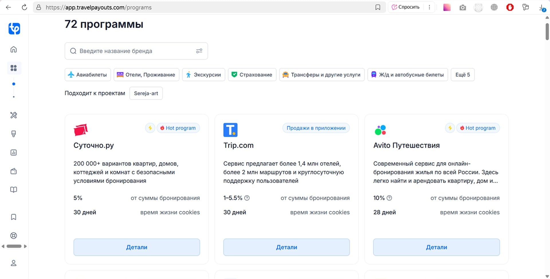Click the page vertical scrollbar thumb
Viewport: 550px width, 279px height.
click(x=547, y=31)
